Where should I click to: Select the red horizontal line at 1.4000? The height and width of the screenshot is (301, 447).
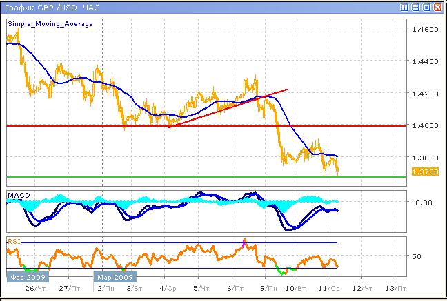pos(207,126)
